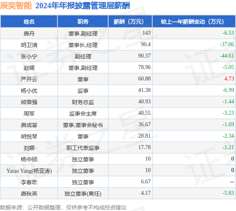Image resolution: width=236 pixels, height=211 pixels.
Task: Click the change value -5.83
Action: tap(228, 193)
